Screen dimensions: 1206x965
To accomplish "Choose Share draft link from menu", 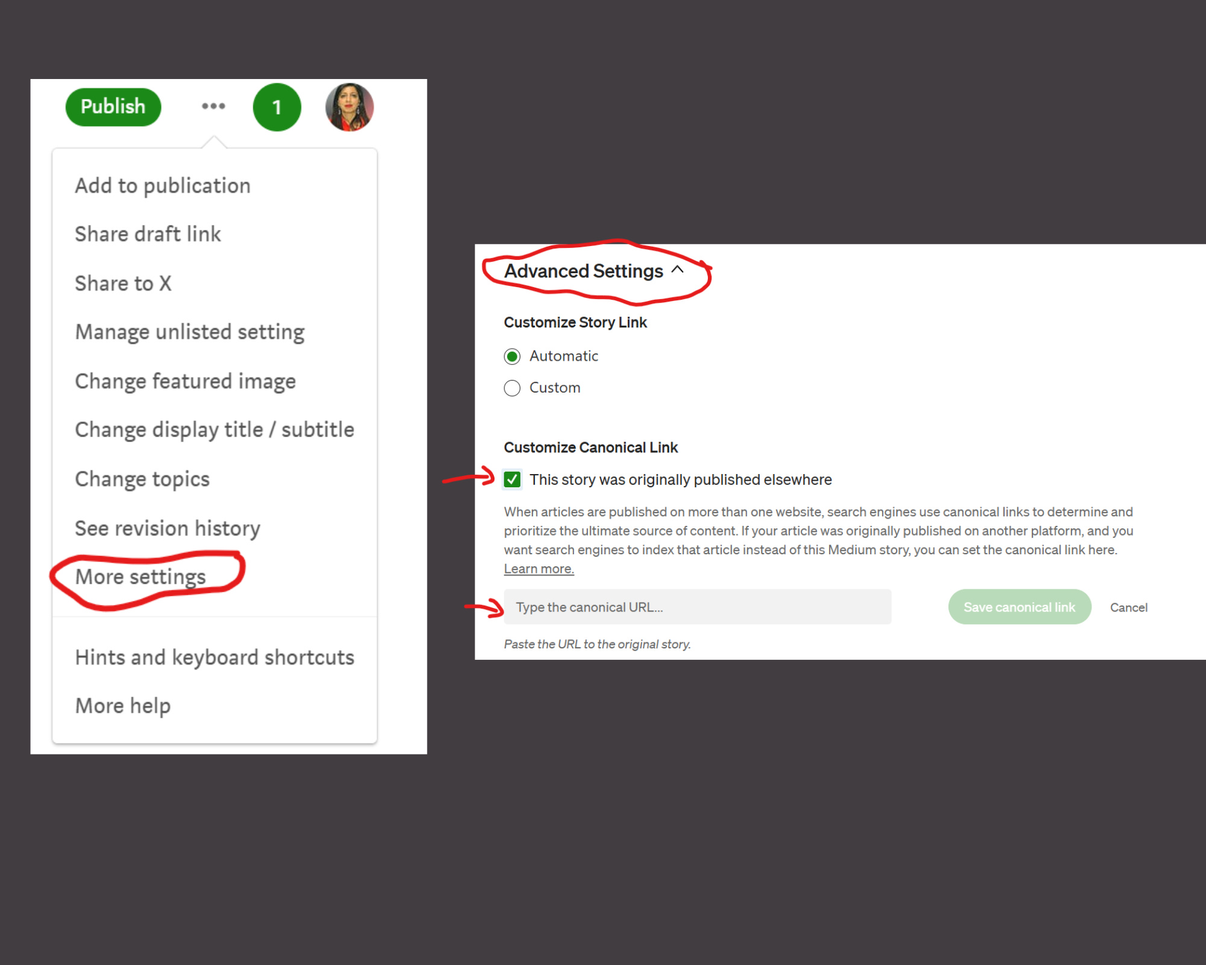I will pyautogui.click(x=148, y=234).
